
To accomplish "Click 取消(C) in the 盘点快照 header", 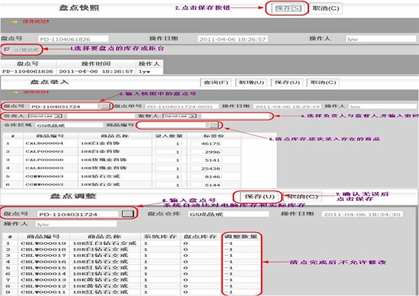I will click(326, 9).
